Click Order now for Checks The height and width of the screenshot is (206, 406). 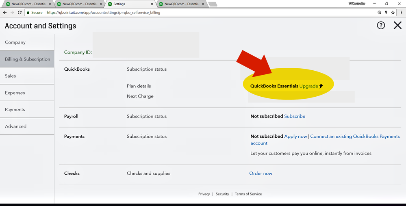click(261, 173)
